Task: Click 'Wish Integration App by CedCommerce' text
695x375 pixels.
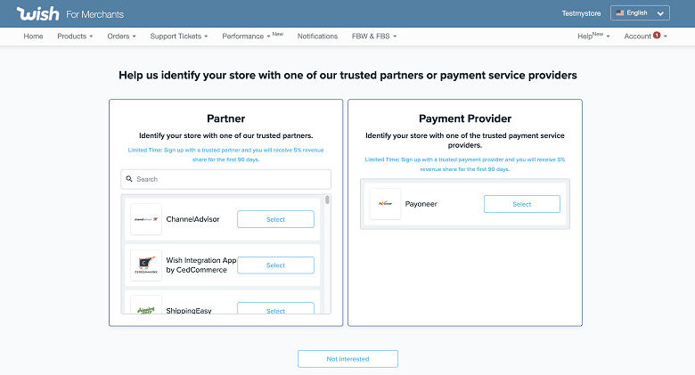Action: point(200,265)
